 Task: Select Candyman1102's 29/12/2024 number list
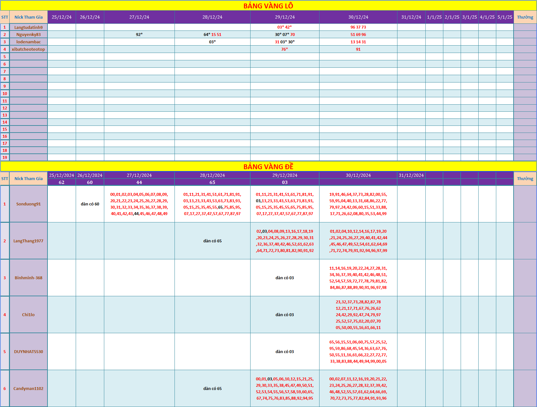(285, 388)
